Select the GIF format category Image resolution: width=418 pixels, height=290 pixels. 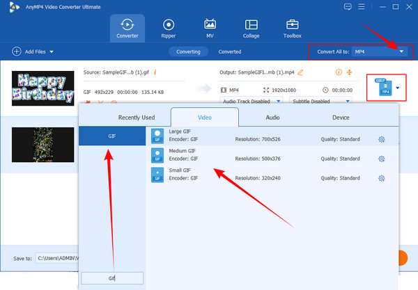pyautogui.click(x=112, y=136)
